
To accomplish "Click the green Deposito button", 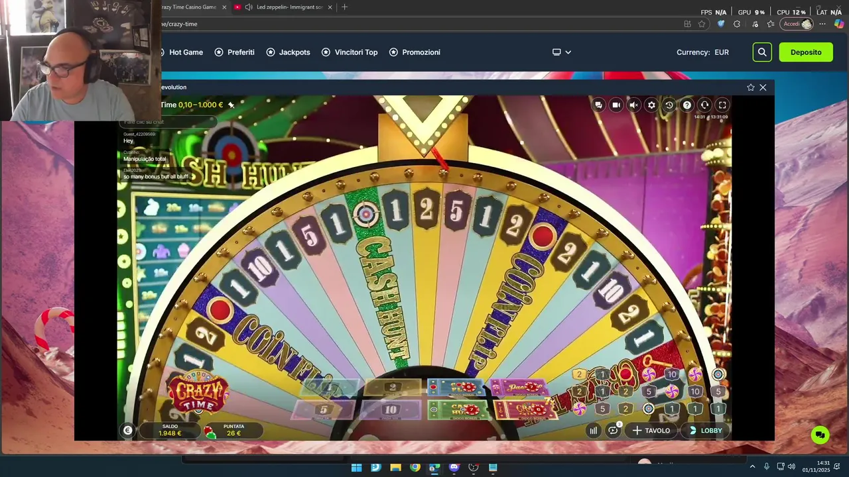I will click(806, 52).
